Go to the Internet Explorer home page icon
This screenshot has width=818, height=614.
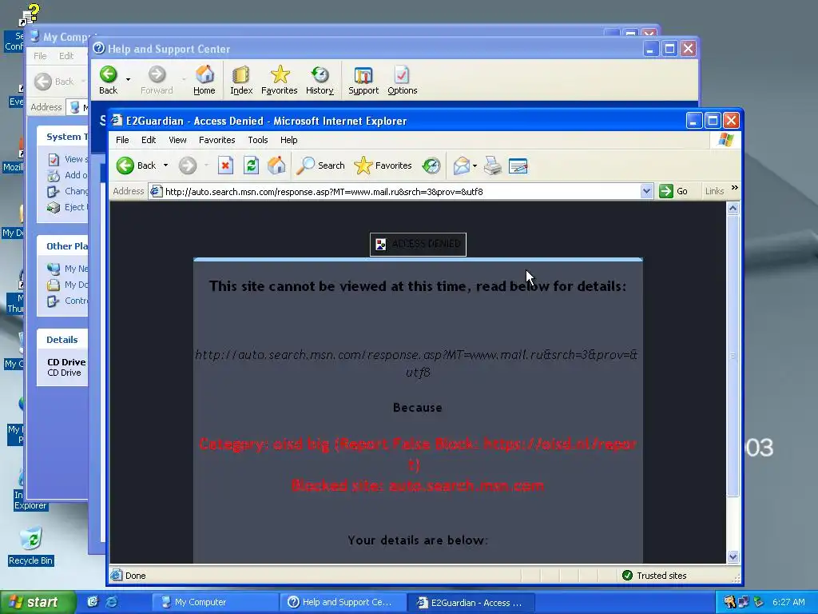276,165
